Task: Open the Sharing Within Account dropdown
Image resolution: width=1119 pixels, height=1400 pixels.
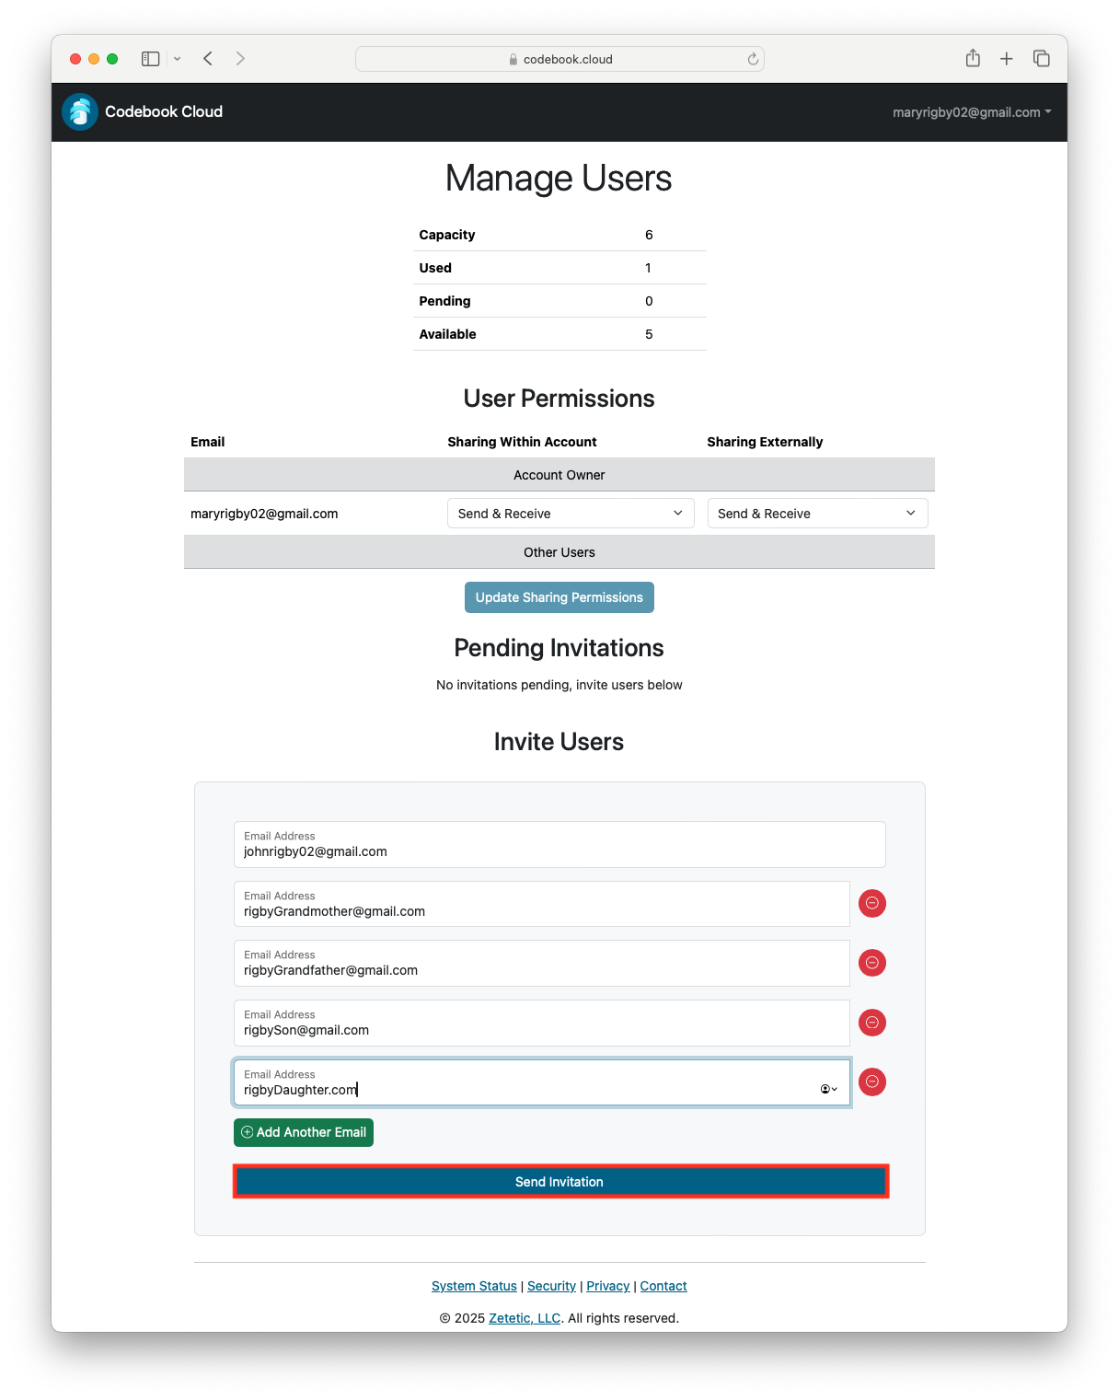Action: coord(570,513)
